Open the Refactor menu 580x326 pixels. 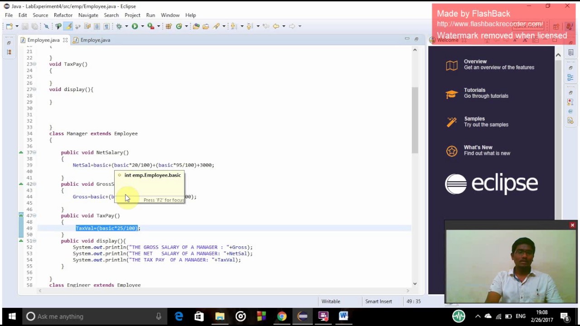pos(63,15)
